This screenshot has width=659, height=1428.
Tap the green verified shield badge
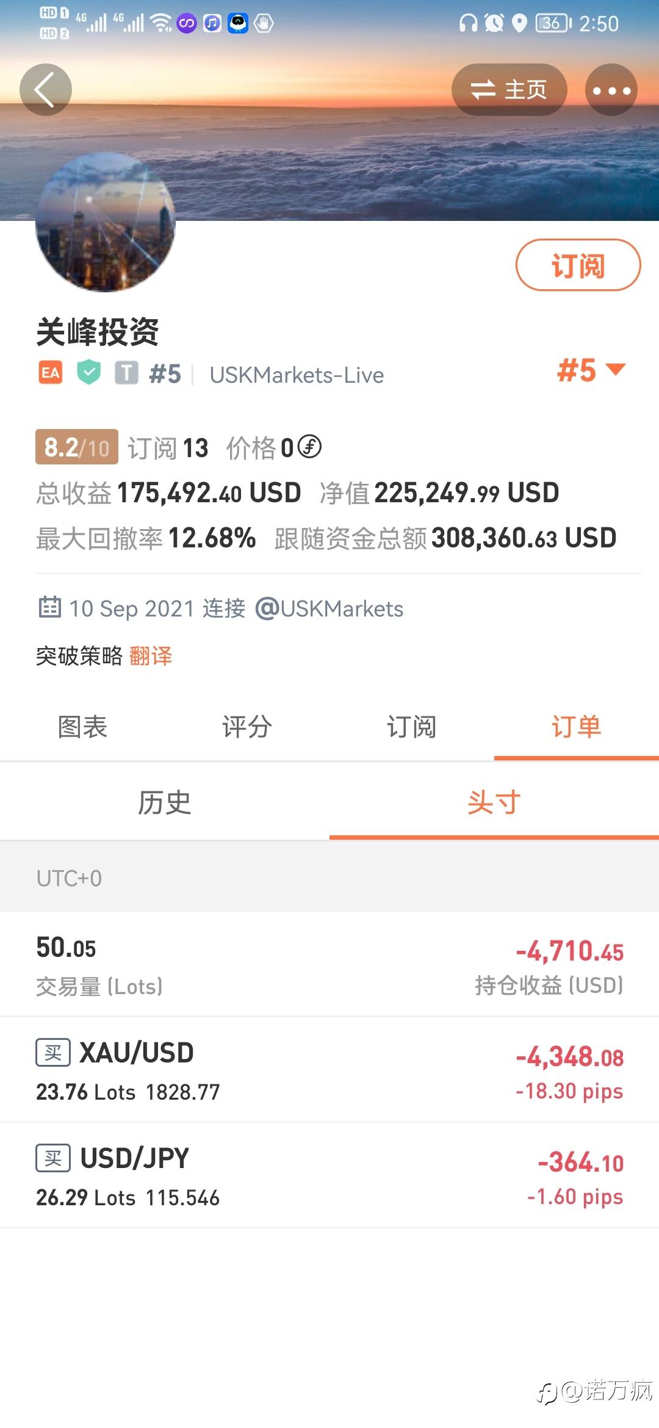tap(88, 372)
